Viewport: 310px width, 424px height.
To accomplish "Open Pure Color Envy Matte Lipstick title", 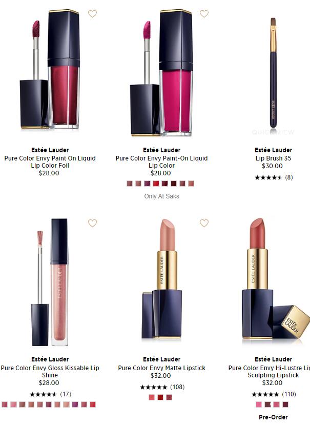I will pos(161,368).
